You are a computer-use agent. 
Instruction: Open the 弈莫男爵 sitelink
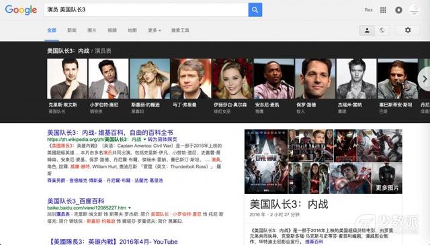click(56, 181)
